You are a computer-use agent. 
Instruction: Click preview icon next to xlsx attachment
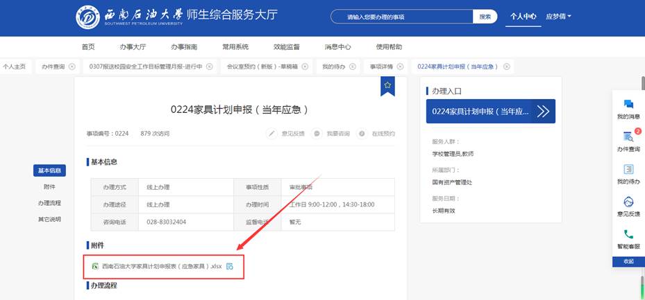pyautogui.click(x=230, y=267)
